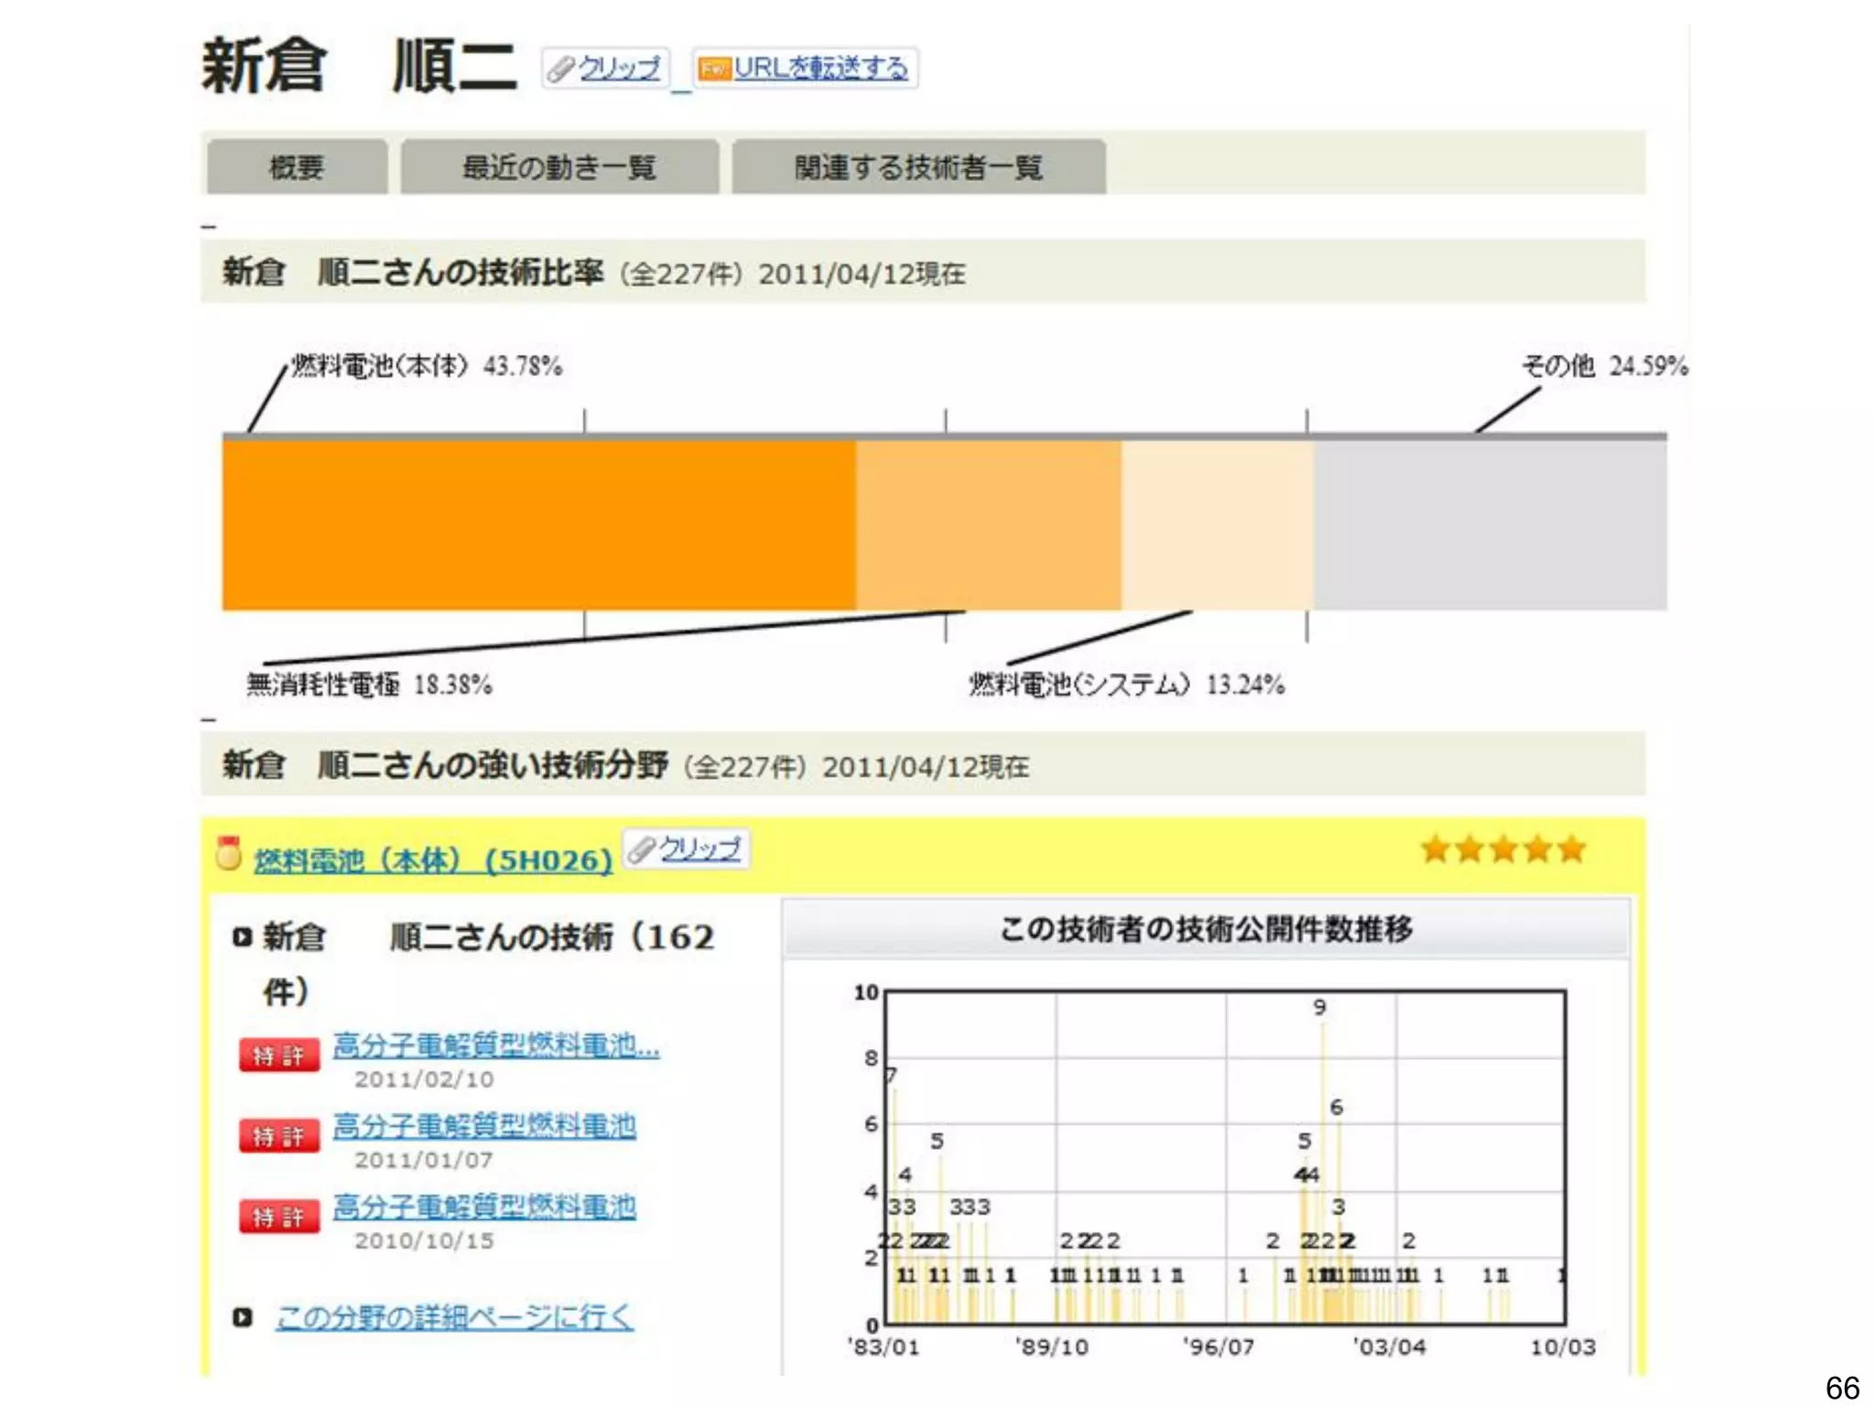Click the red 特許 badge for 2011/01/07

(x=278, y=1136)
